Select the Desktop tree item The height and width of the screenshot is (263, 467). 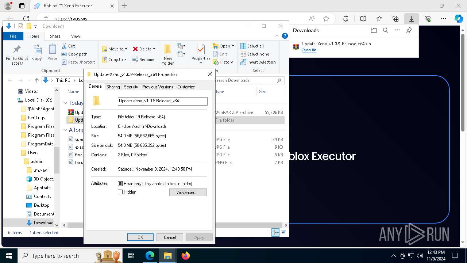[x=42, y=205]
